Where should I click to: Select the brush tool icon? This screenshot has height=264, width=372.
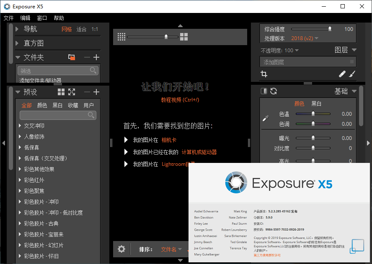click(x=352, y=74)
